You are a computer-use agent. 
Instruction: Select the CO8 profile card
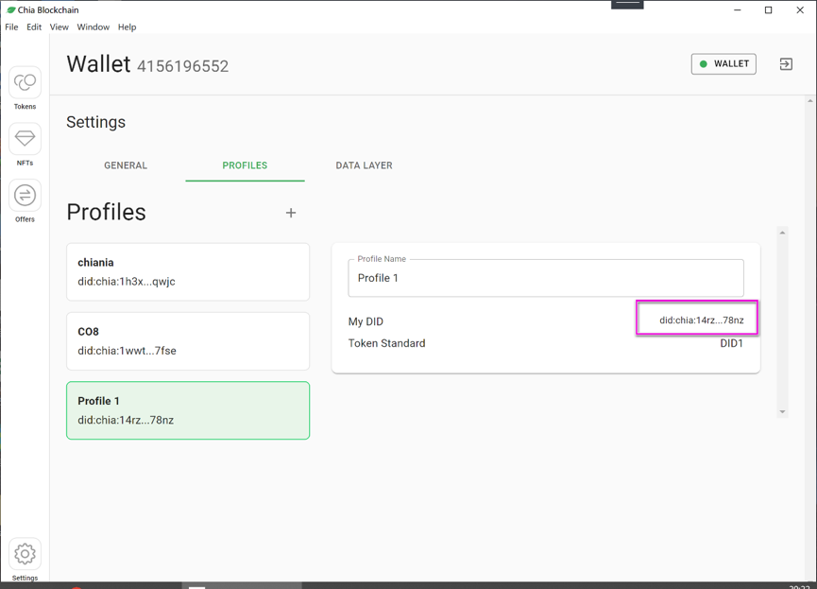(188, 341)
